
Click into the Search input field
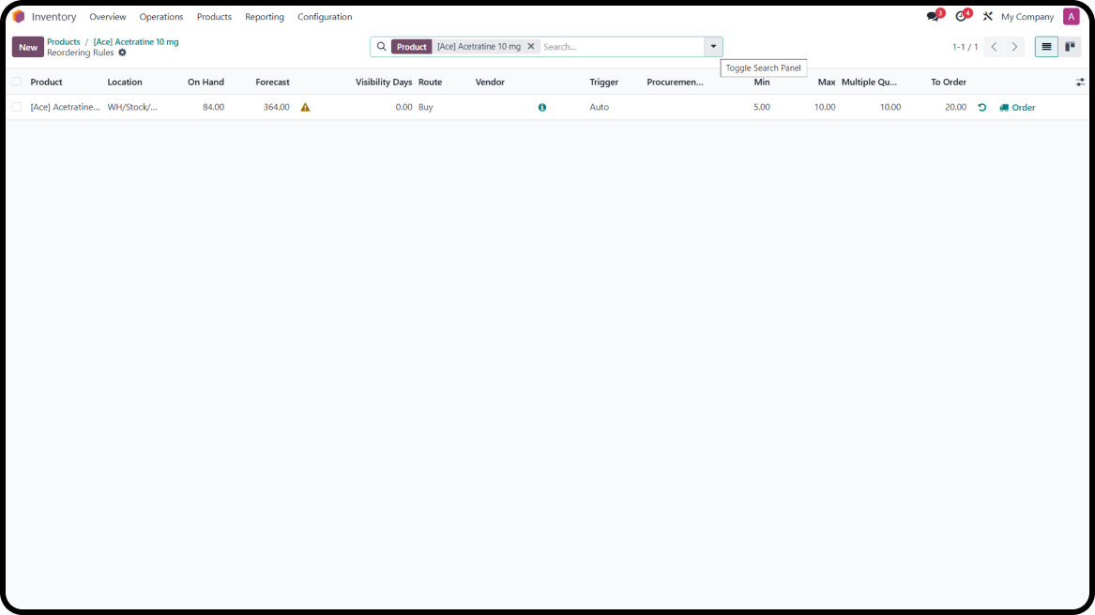point(619,47)
